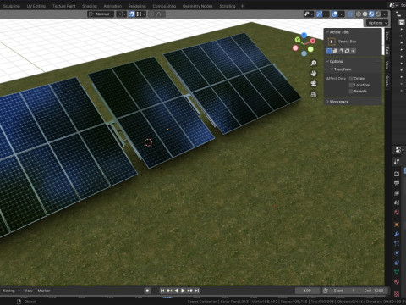Enable Affect Only Origins checkbox
The height and width of the screenshot is (305, 406).
pyautogui.click(x=351, y=79)
